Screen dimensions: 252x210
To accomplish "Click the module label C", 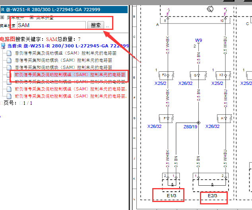I will coord(248,24).
